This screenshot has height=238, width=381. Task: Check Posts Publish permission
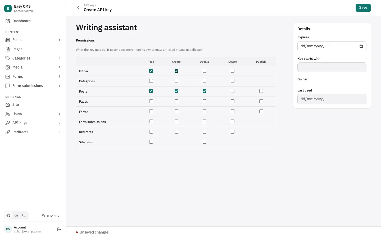pyautogui.click(x=261, y=91)
